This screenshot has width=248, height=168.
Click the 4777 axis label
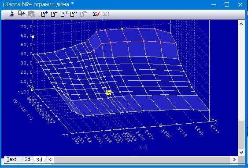click(x=215, y=129)
